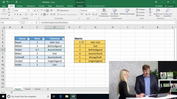Click the Windows Start button
177x99 pixels.
coord(3,97)
